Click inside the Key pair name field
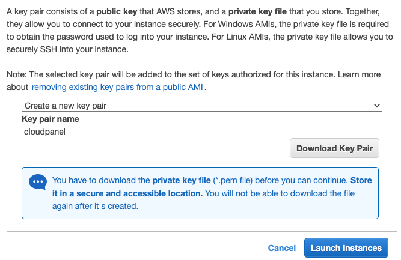 [204, 132]
